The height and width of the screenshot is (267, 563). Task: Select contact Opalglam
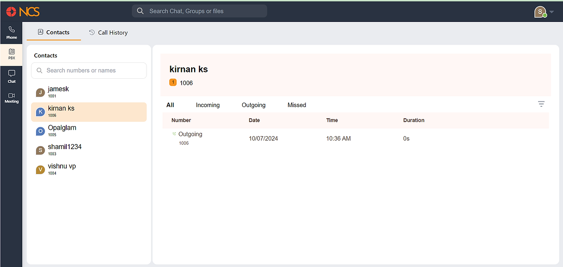click(x=89, y=131)
